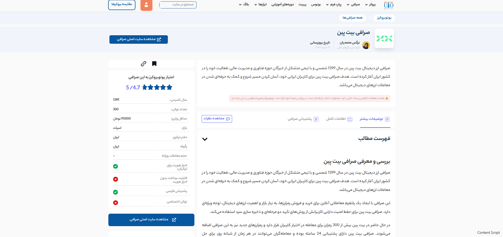Click the بررسی و معرفی صرافی بیت پین heading

coord(357,161)
